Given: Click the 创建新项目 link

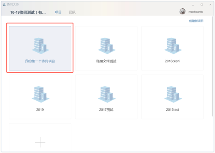Looking at the screenshot, I should click(x=196, y=21).
